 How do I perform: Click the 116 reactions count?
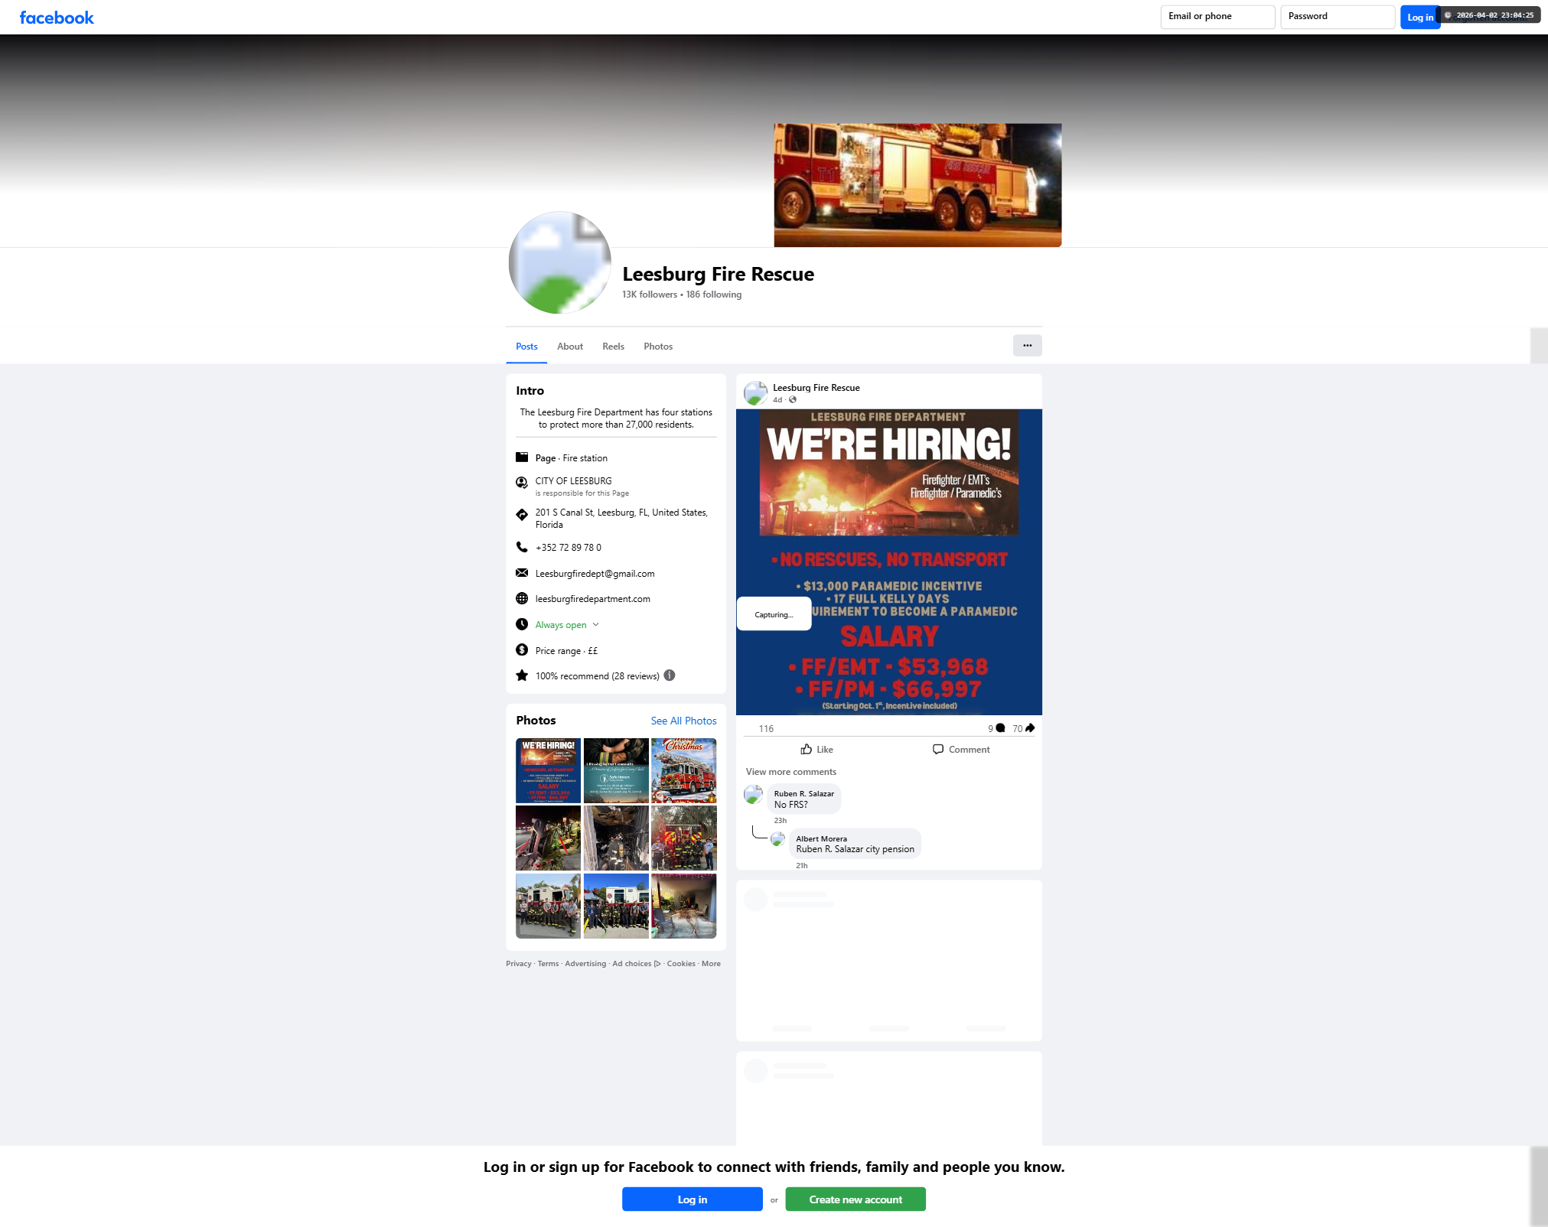coord(766,729)
